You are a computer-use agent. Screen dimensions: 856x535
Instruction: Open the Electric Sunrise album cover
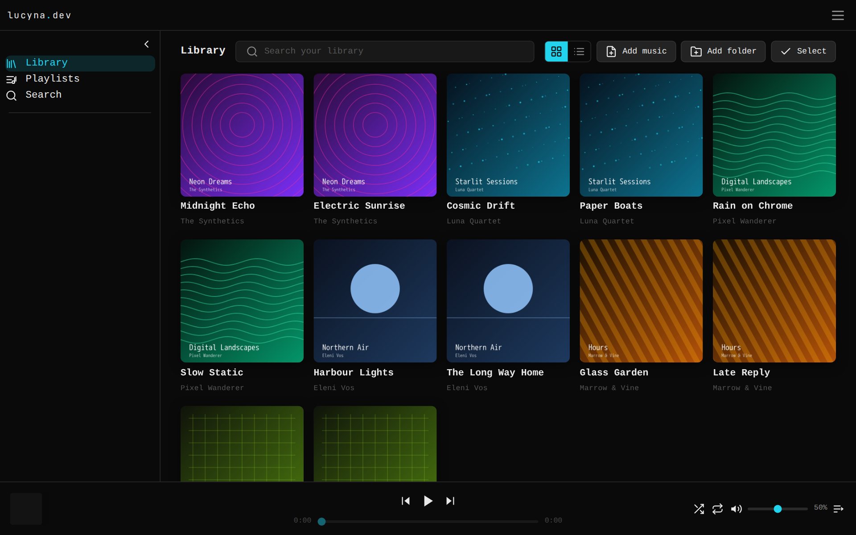(x=375, y=135)
